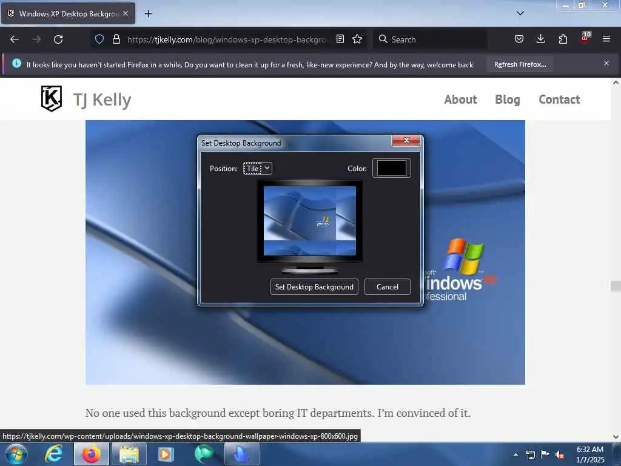Open the About page link

460,100
